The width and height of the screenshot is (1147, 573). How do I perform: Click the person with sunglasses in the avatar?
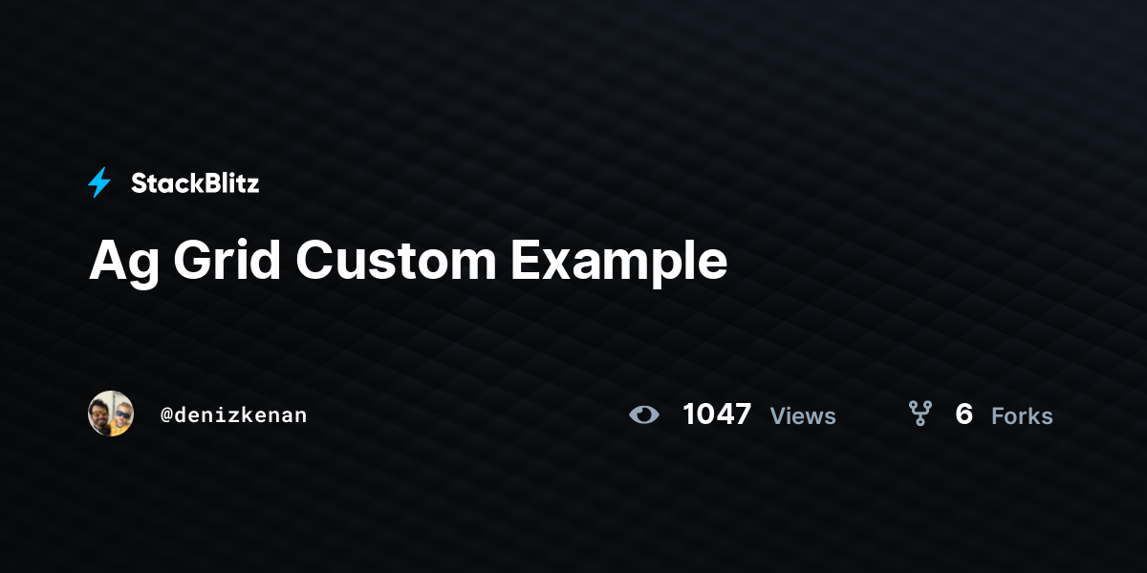pyautogui.click(x=121, y=416)
